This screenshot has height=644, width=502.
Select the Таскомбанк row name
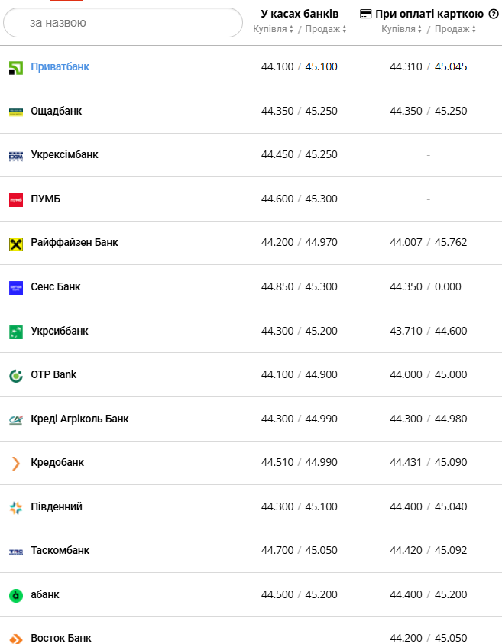pyautogui.click(x=60, y=550)
